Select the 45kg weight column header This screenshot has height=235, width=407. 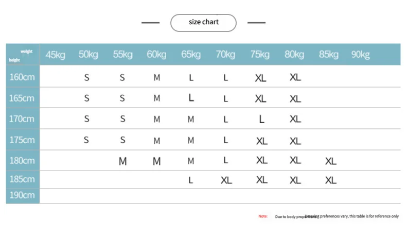click(55, 55)
